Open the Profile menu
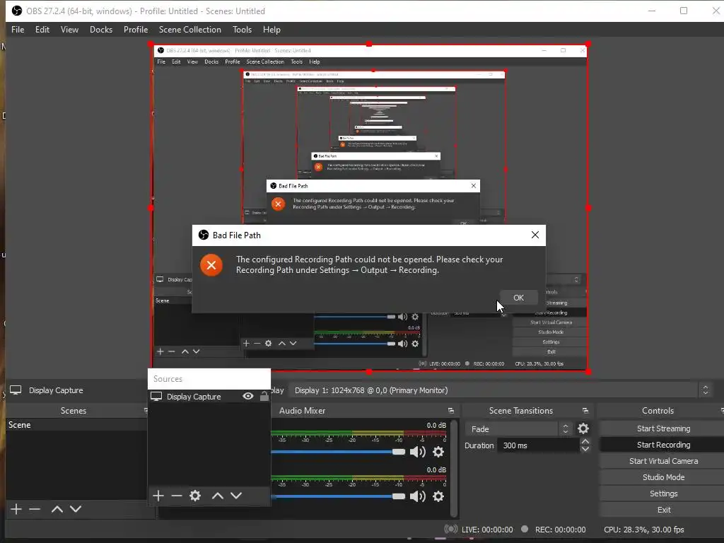Image resolution: width=724 pixels, height=543 pixels. coord(135,30)
